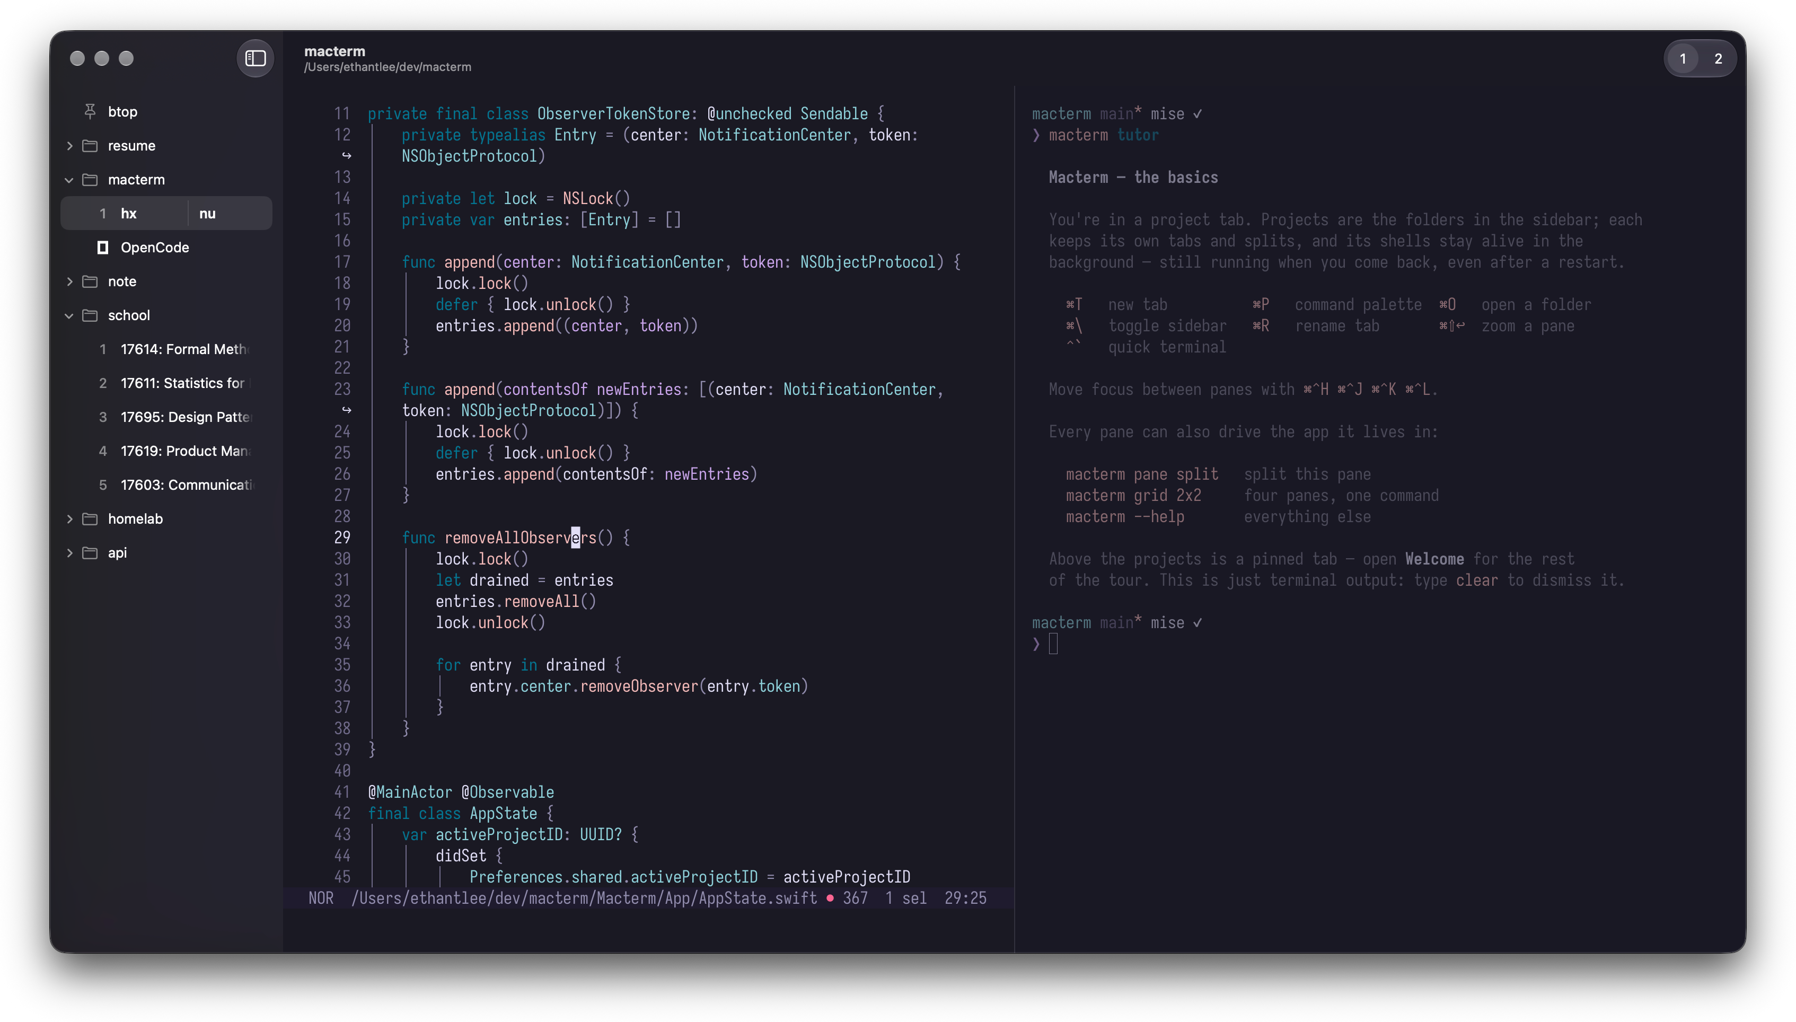Screen dimensions: 1796x1022
Task: Click the 'command palette' shortcut description
Action: [x=1358, y=305]
